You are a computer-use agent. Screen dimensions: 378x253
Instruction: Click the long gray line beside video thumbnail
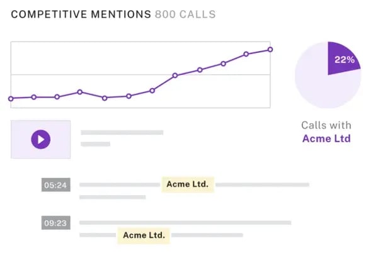(x=122, y=132)
